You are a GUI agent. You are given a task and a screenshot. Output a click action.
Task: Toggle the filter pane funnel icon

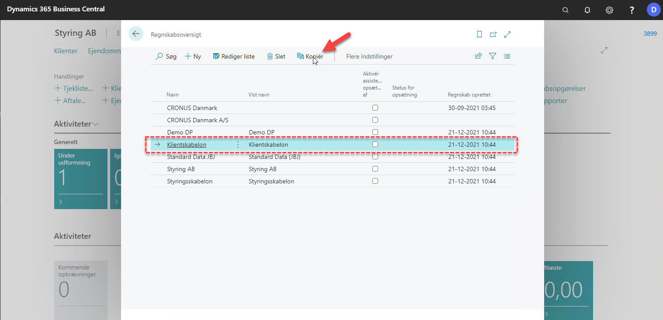click(493, 56)
